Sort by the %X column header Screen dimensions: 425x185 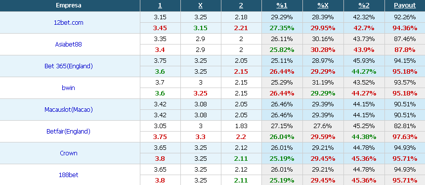tap(323, 5)
